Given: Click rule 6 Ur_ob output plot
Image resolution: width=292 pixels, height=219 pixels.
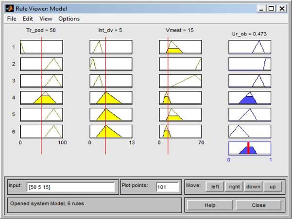Looking at the screenshot, I should (x=250, y=132).
